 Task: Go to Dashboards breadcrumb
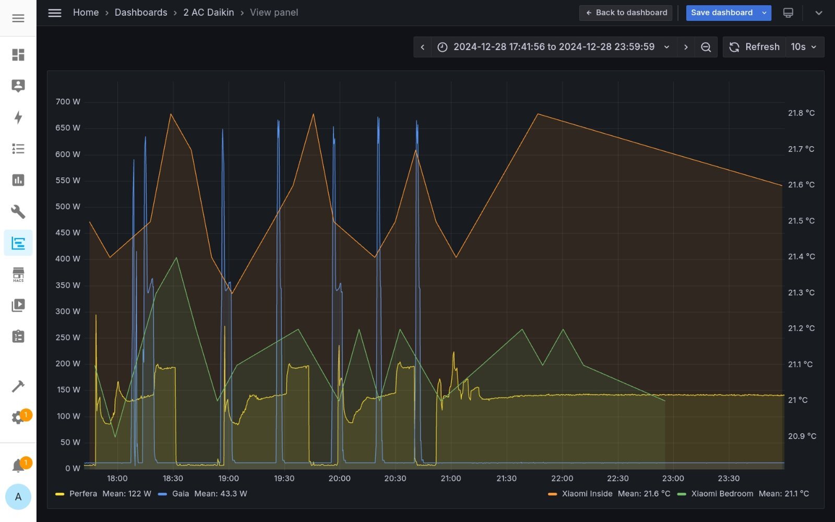[x=141, y=13]
